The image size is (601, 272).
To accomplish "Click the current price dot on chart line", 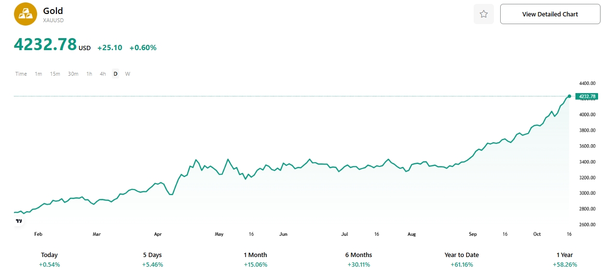I will 570,96.
